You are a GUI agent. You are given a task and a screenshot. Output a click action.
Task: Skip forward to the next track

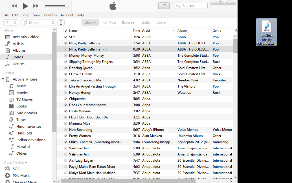coord(36,6)
